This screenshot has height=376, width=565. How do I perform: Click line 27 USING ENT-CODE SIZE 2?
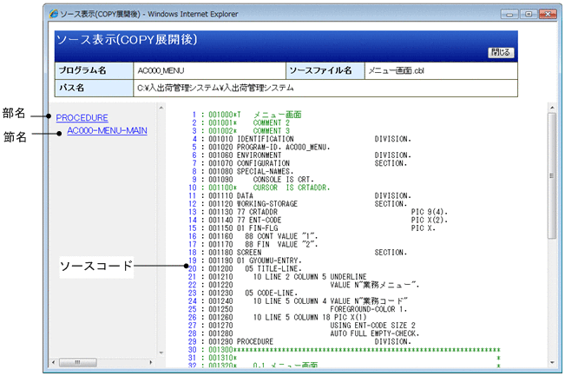pos(372,326)
